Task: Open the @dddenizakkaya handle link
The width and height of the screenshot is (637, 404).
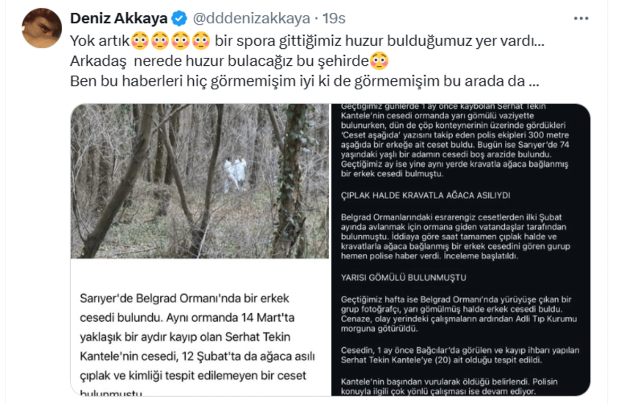Action: tap(251, 19)
